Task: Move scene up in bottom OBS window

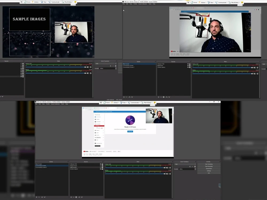Action: click(42, 197)
